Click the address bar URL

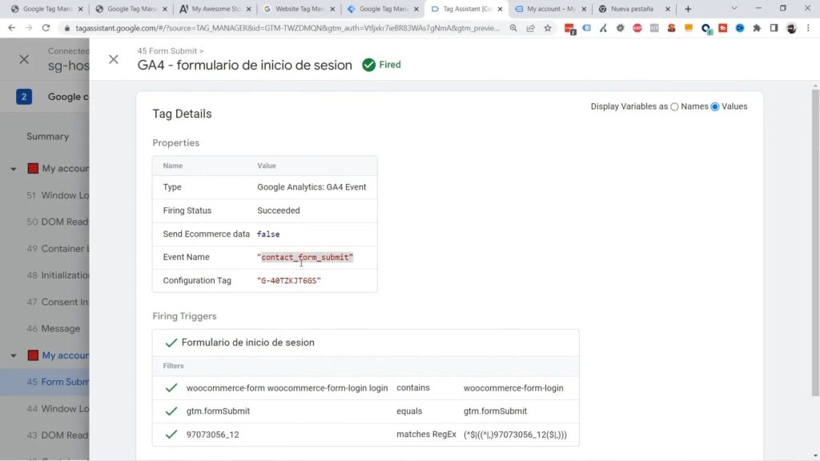pyautogui.click(x=287, y=28)
